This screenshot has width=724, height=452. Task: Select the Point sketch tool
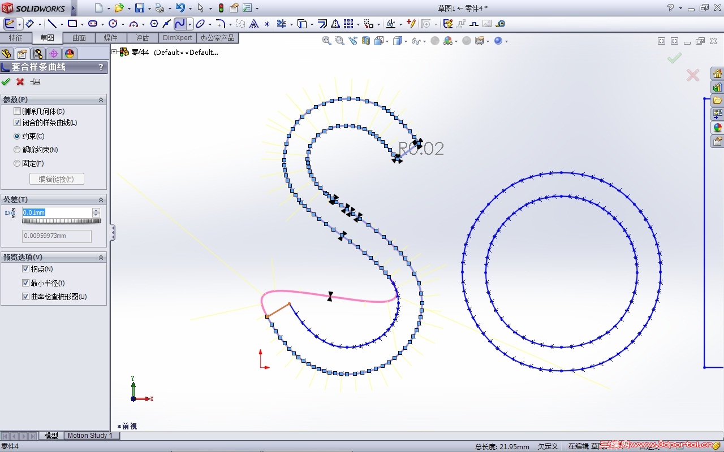click(267, 24)
